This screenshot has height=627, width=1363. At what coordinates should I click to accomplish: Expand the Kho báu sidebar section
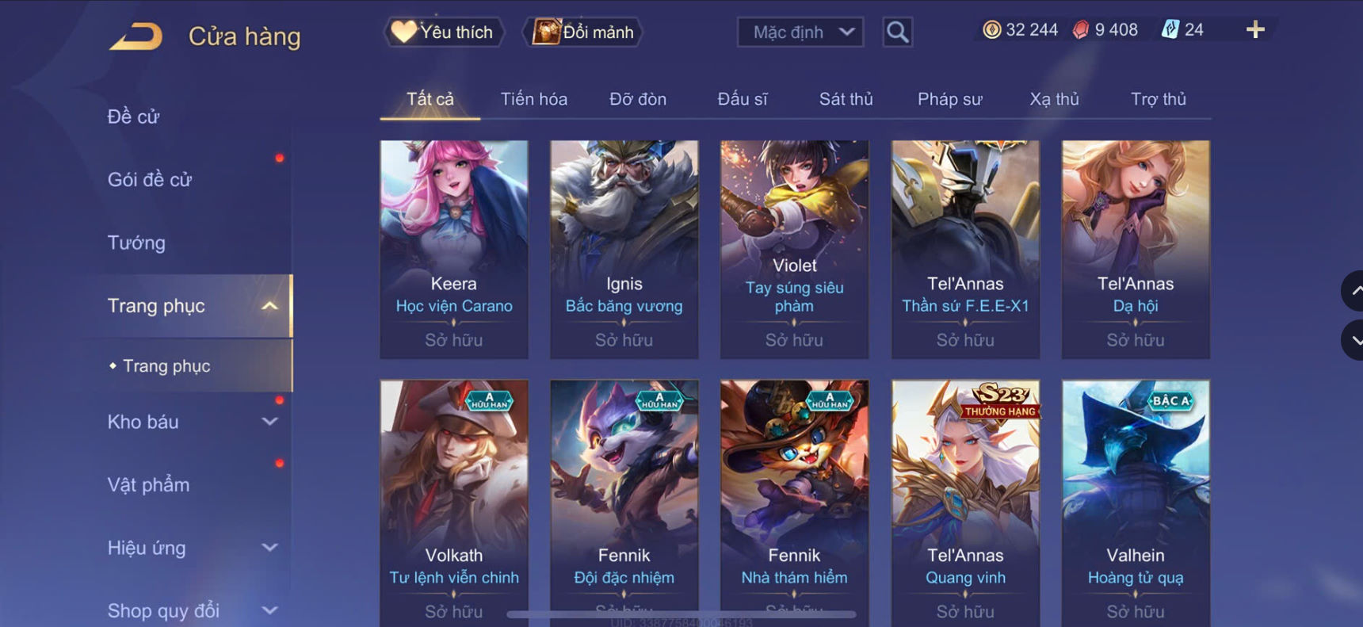(x=270, y=422)
